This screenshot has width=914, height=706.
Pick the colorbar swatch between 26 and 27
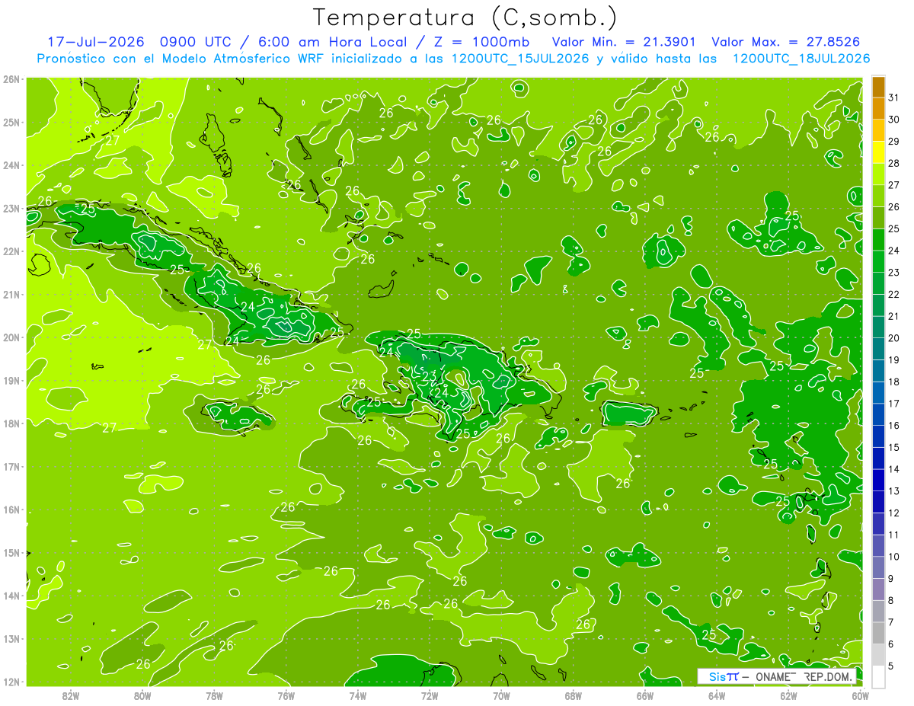(878, 196)
